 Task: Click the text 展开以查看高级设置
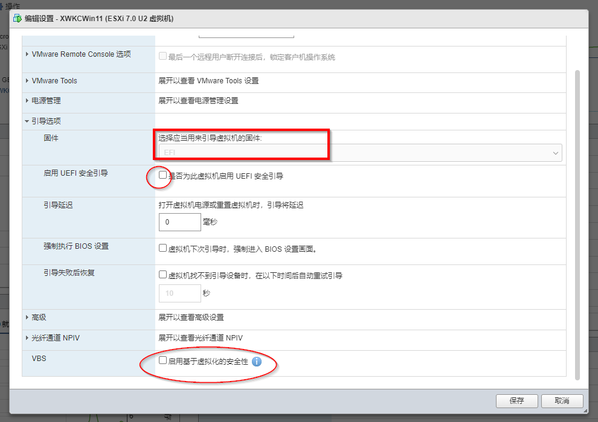191,317
